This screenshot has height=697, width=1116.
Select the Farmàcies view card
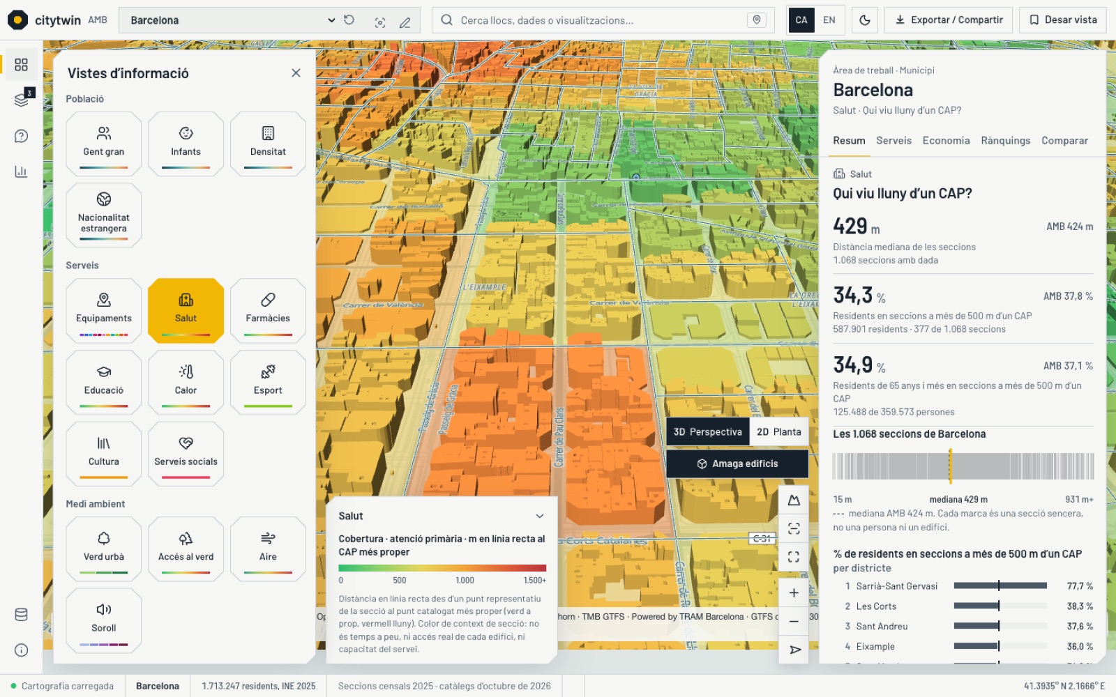pyautogui.click(x=268, y=310)
